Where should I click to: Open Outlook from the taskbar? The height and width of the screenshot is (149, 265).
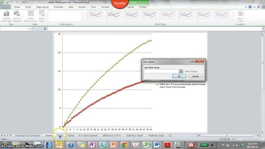point(60,145)
